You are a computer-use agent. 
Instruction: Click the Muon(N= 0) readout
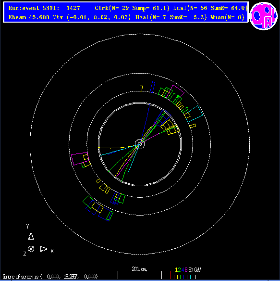coord(227,17)
